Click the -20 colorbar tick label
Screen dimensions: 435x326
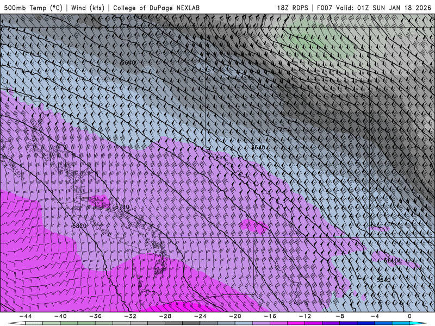pyautogui.click(x=235, y=316)
